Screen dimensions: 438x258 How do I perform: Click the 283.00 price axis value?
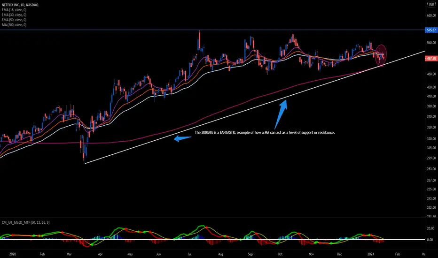click(431, 169)
